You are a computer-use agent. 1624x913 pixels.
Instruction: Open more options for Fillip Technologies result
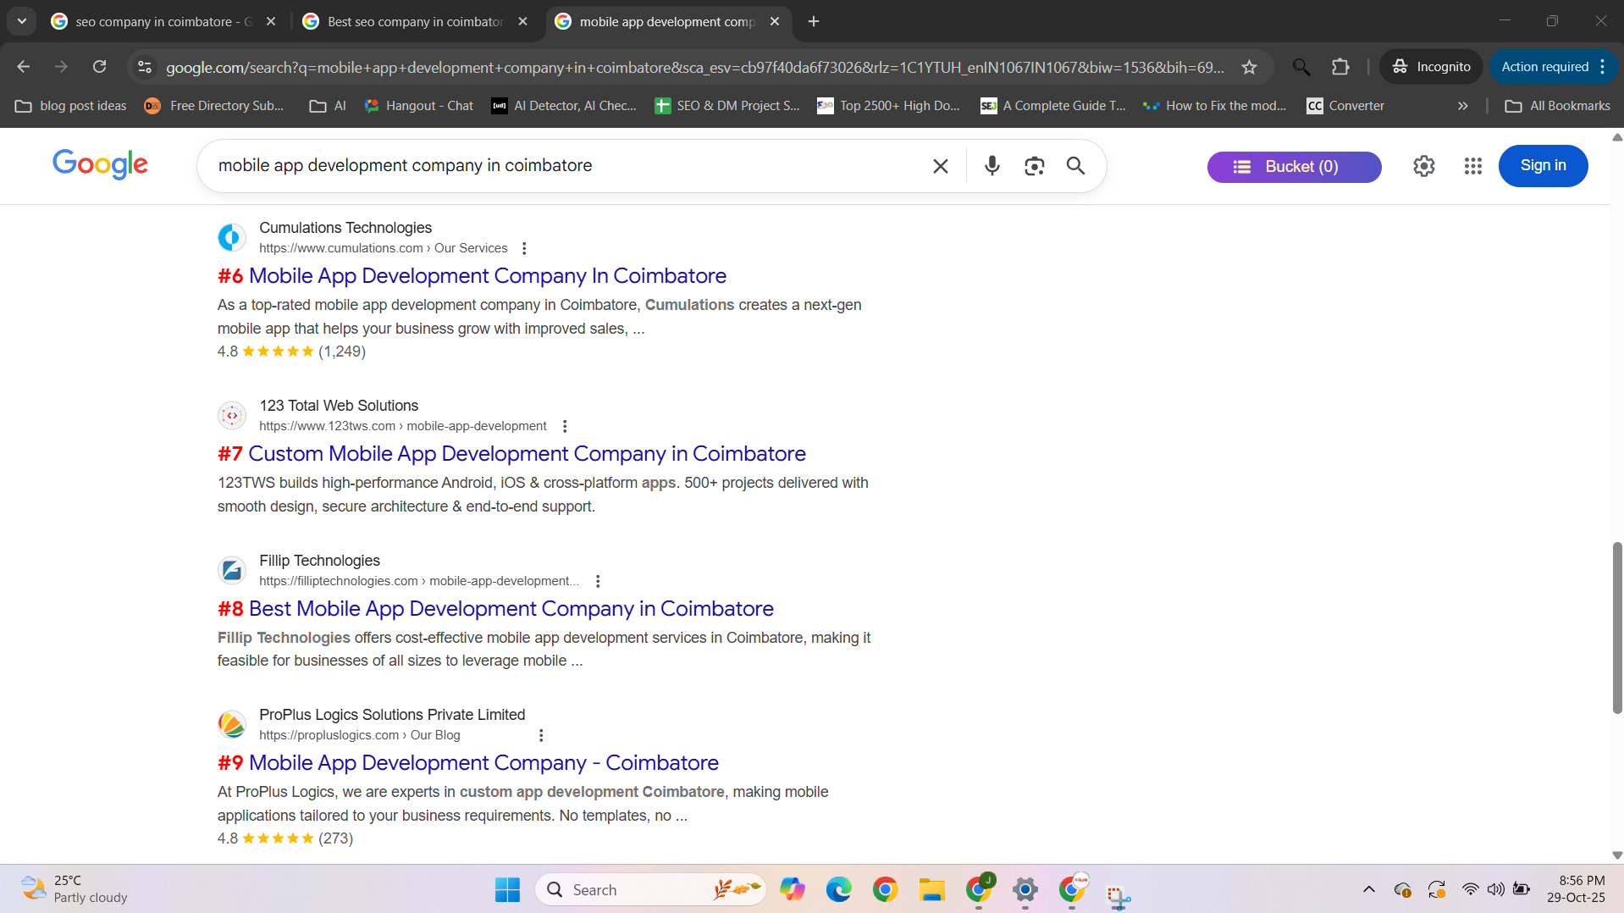click(598, 581)
